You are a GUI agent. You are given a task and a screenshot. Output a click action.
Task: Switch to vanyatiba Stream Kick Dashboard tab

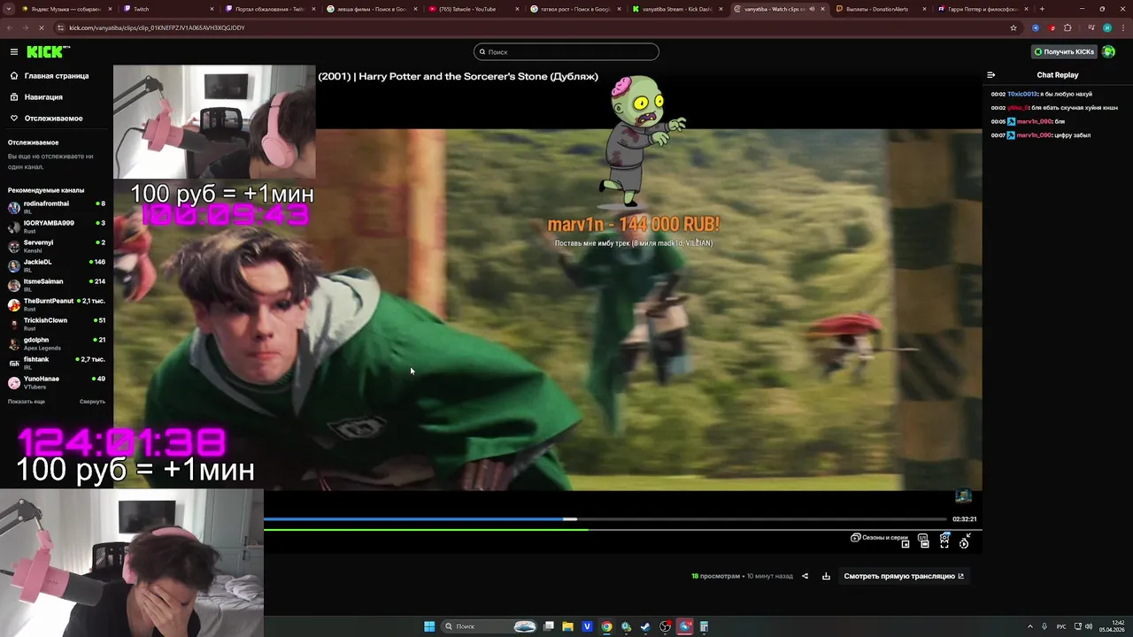[677, 9]
